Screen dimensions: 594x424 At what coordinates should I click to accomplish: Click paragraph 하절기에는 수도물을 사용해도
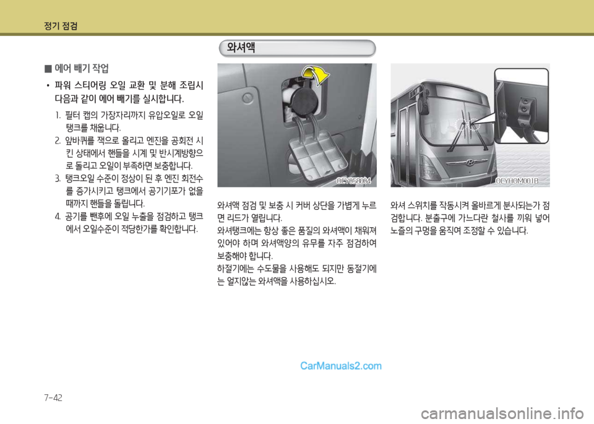[x=297, y=275]
